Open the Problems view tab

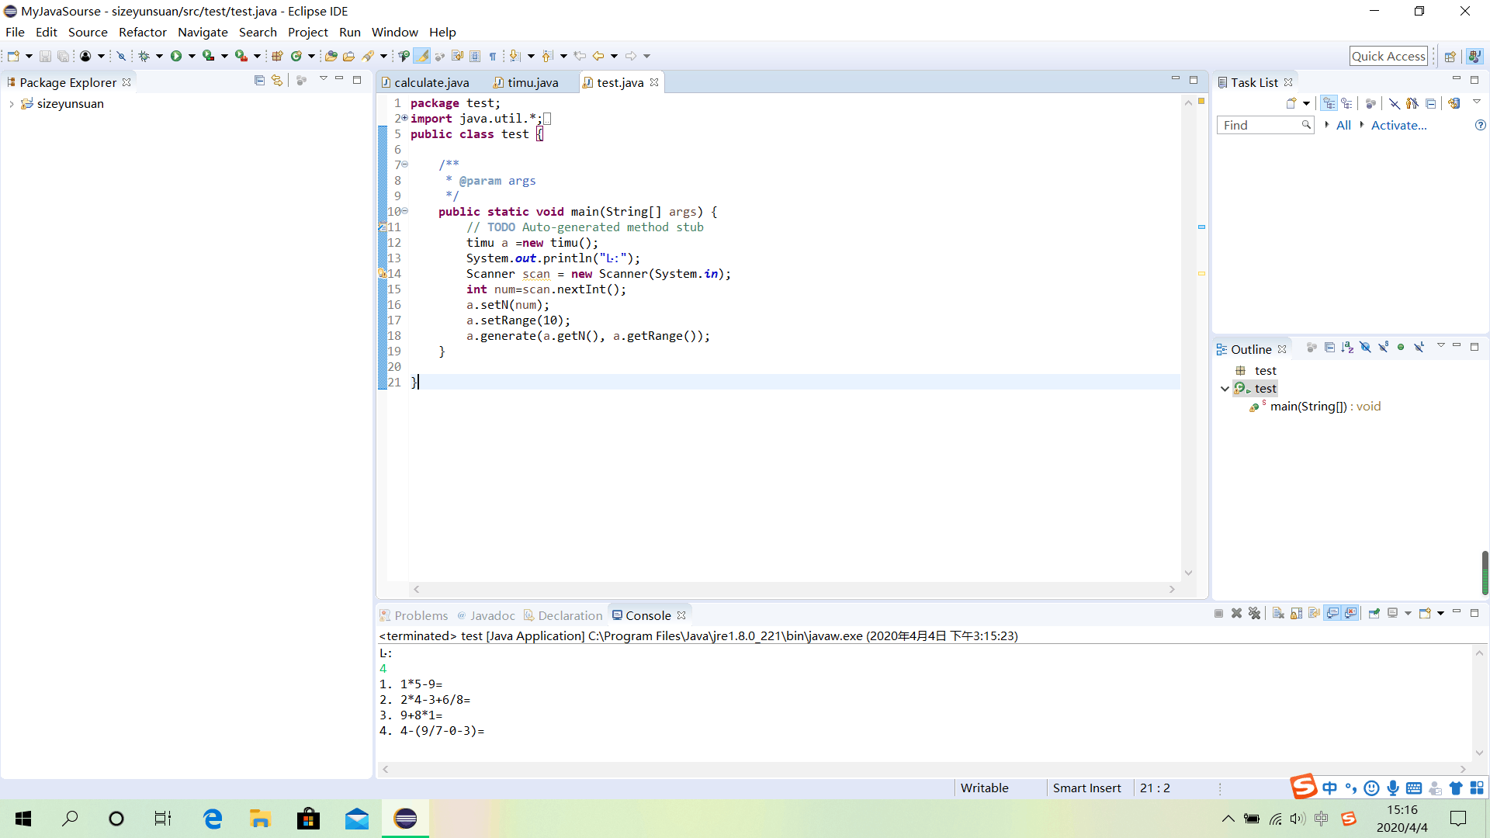coord(421,615)
